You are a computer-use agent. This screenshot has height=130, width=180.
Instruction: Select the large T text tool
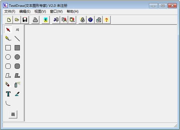click(x=8, y=94)
